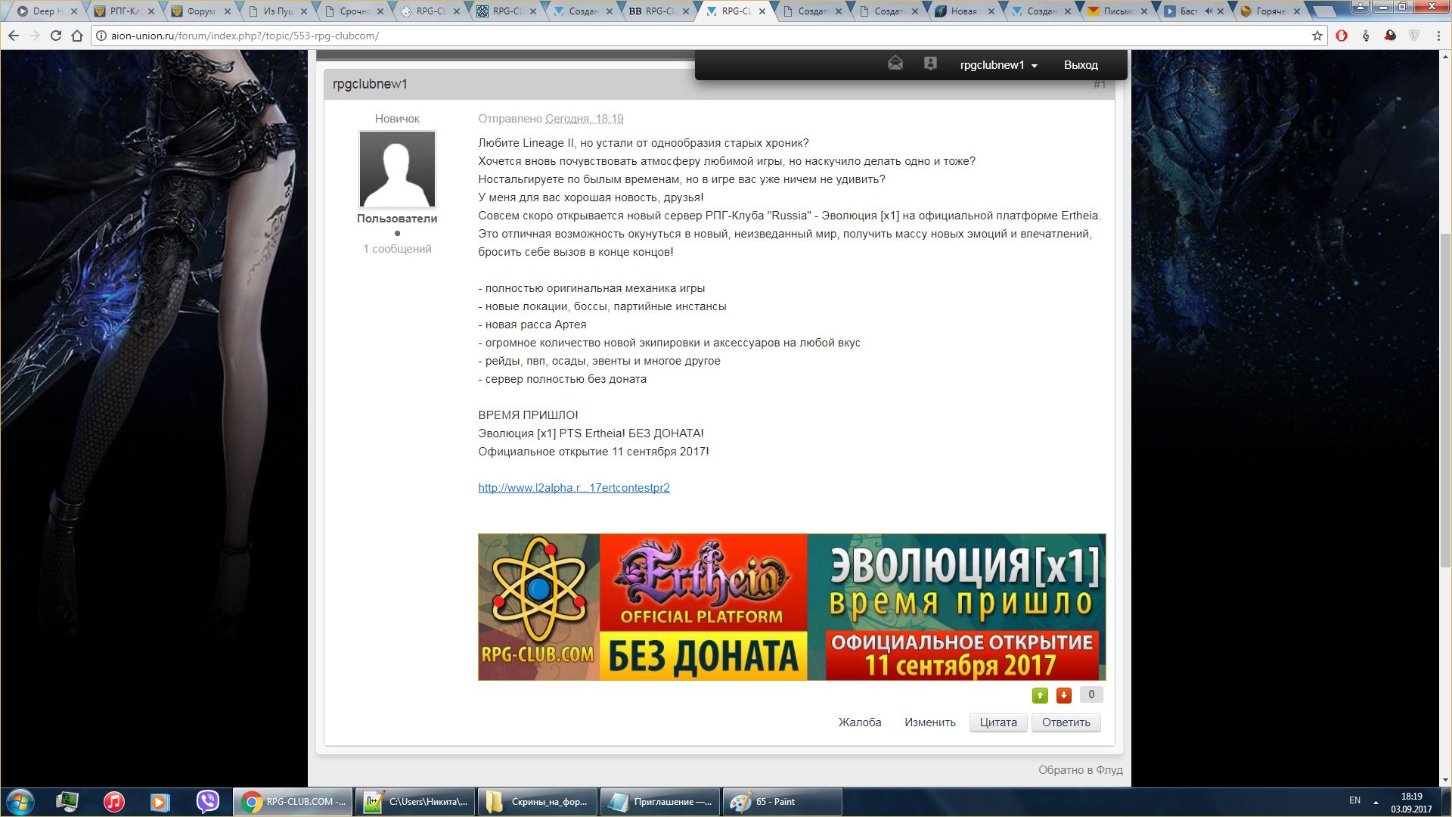Screen dimensions: 1452x817
Task: Open a new browser tab
Action: click(x=1325, y=11)
